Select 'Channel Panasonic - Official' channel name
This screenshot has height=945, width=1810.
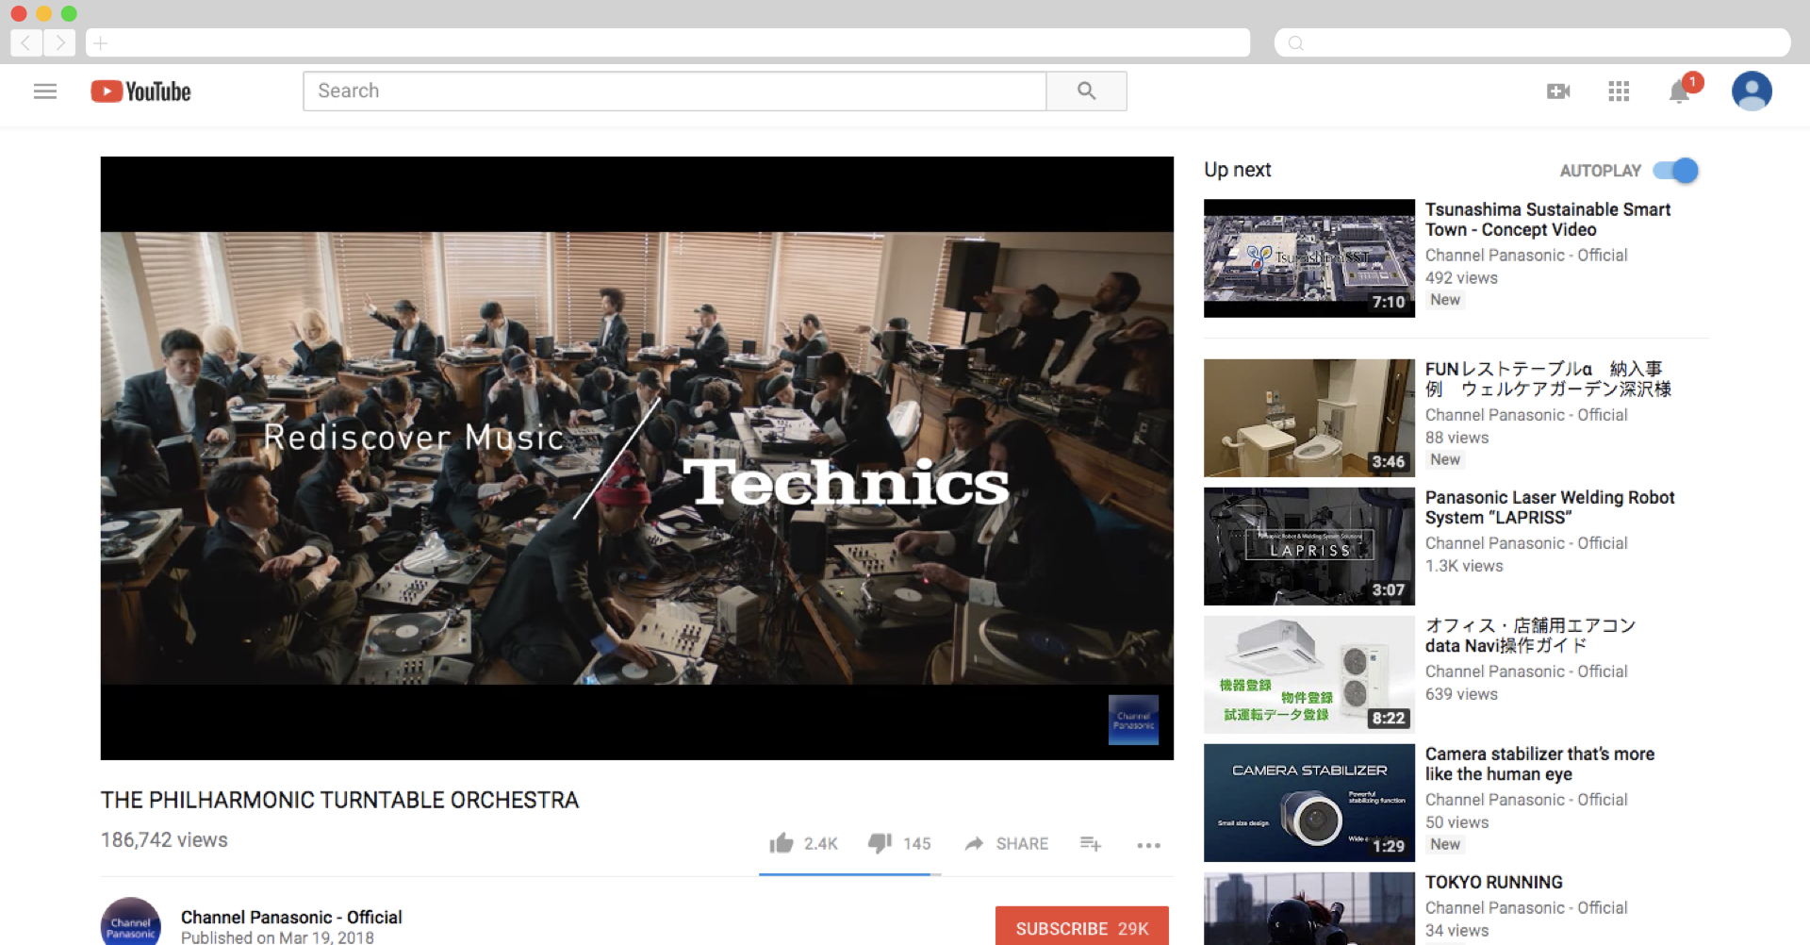(290, 917)
